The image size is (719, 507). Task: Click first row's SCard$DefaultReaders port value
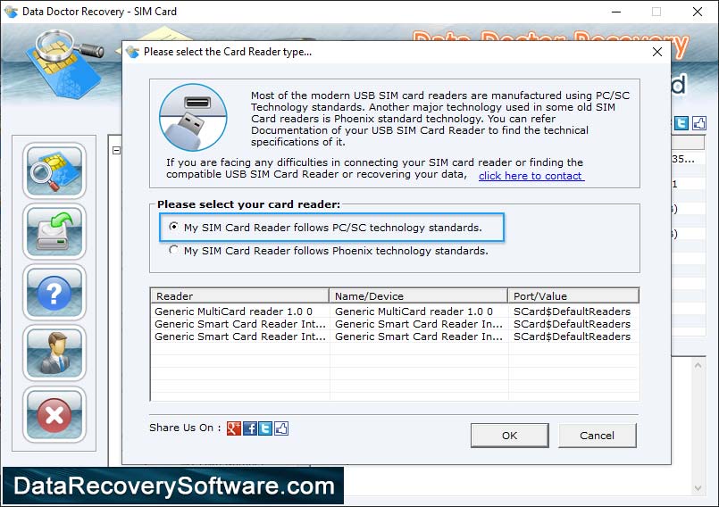point(572,312)
